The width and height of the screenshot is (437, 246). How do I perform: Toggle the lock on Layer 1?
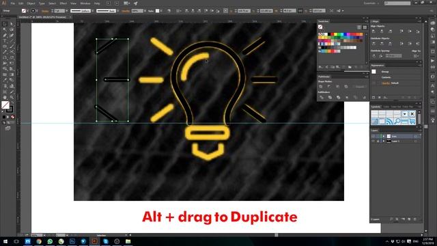(x=378, y=141)
